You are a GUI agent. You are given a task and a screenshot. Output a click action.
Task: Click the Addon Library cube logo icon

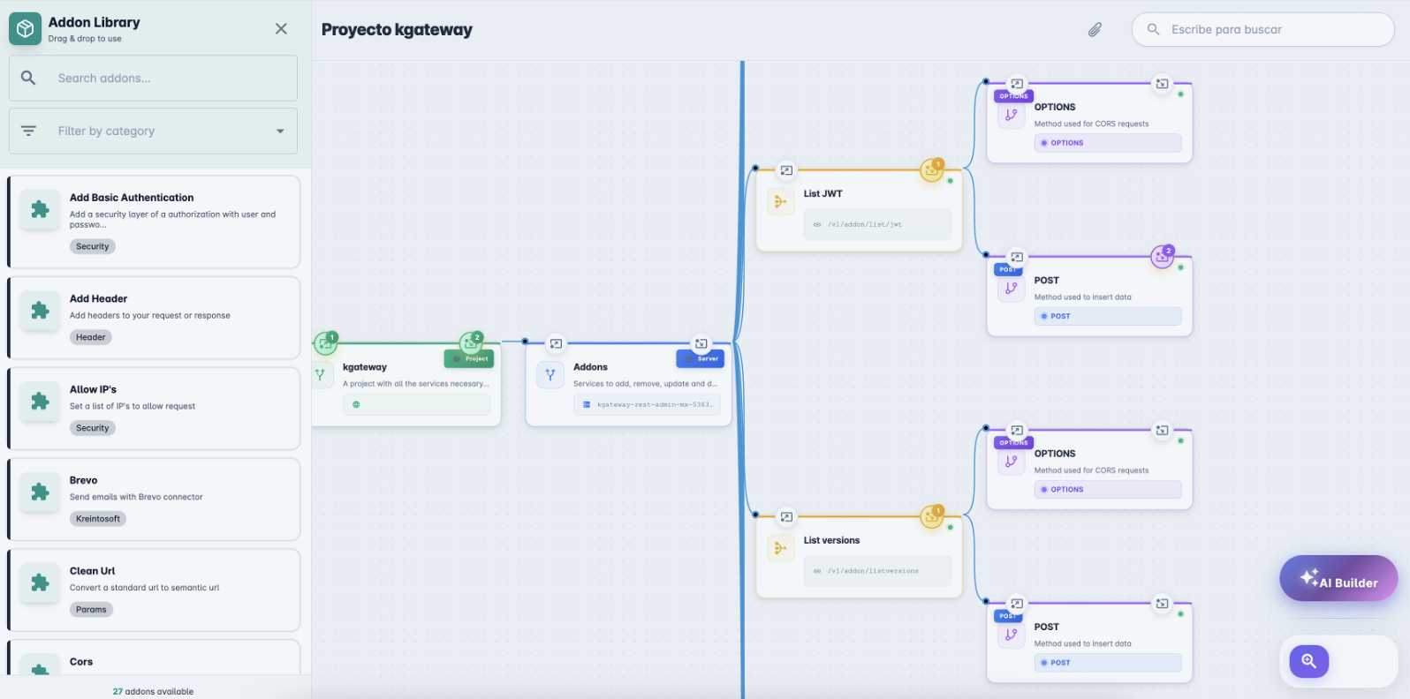26,29
